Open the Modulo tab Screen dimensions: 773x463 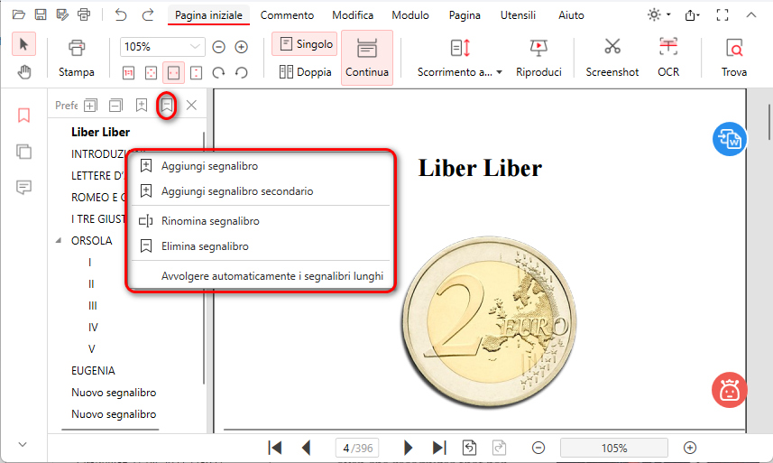pos(410,15)
